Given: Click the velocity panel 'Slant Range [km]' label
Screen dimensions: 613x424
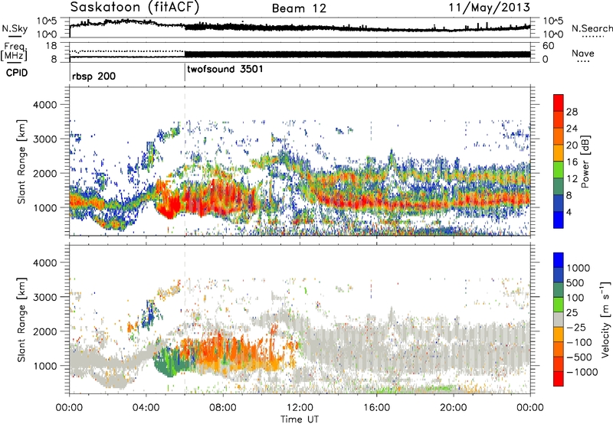Looking at the screenshot, I should click(21, 319).
